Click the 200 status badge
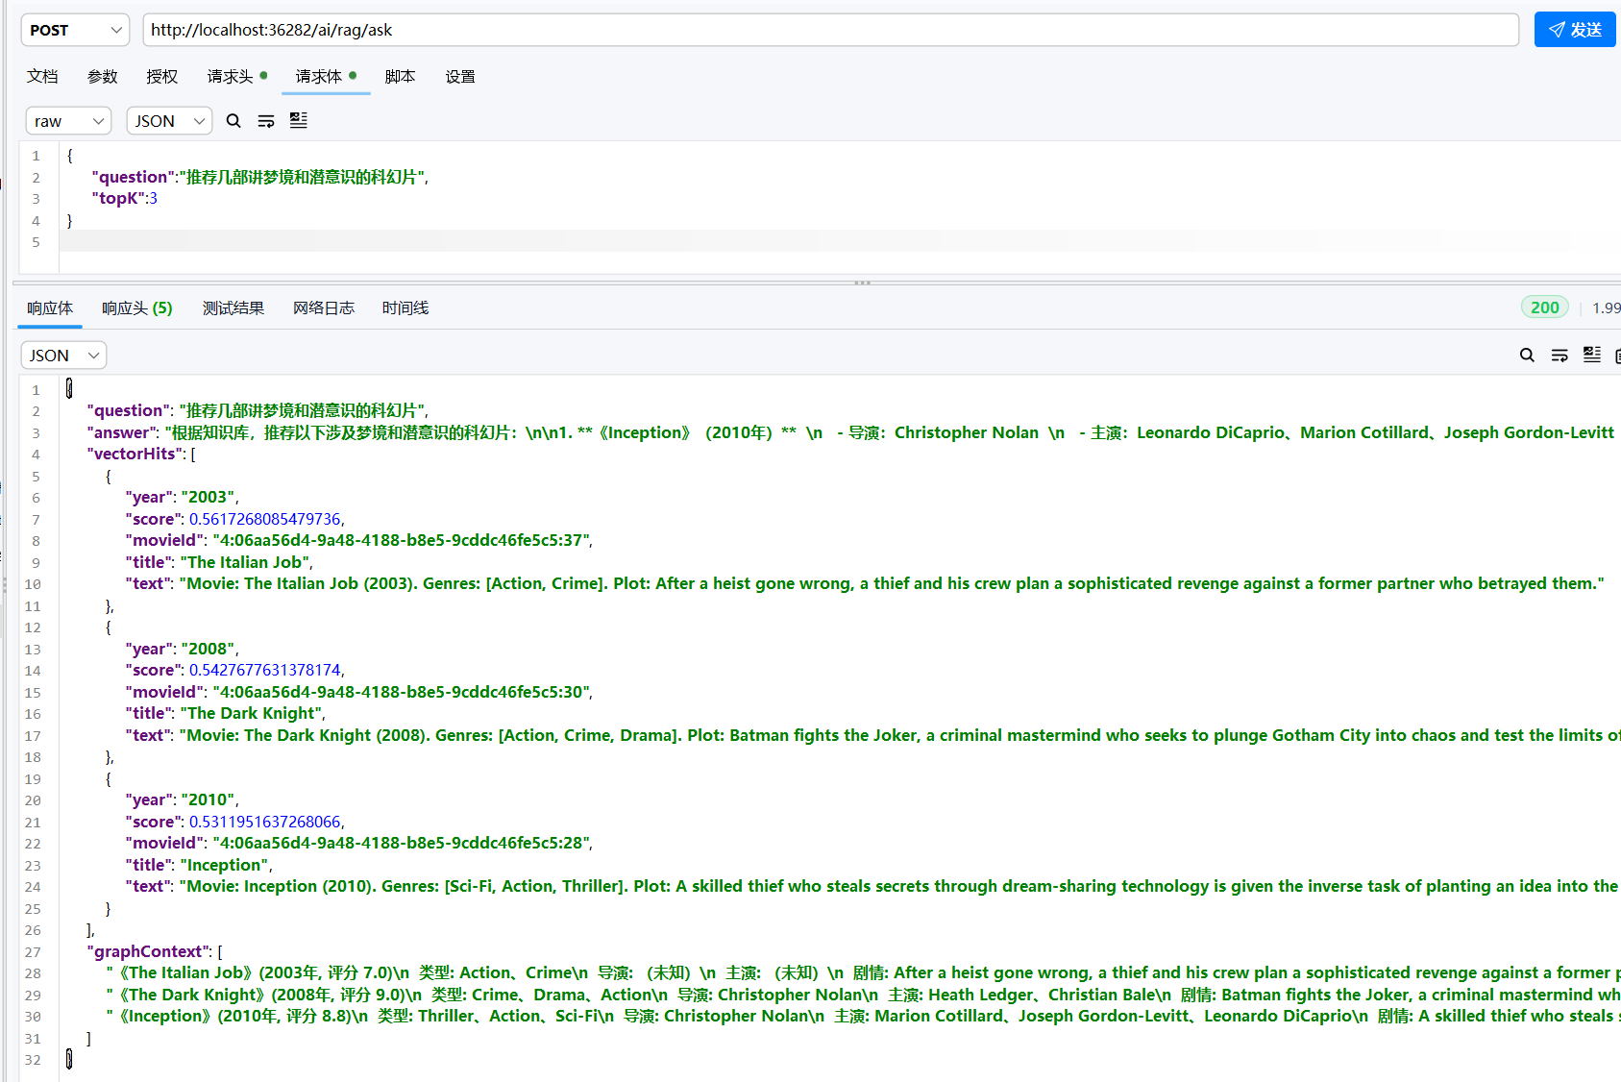The width and height of the screenshot is (1621, 1082). (1545, 307)
